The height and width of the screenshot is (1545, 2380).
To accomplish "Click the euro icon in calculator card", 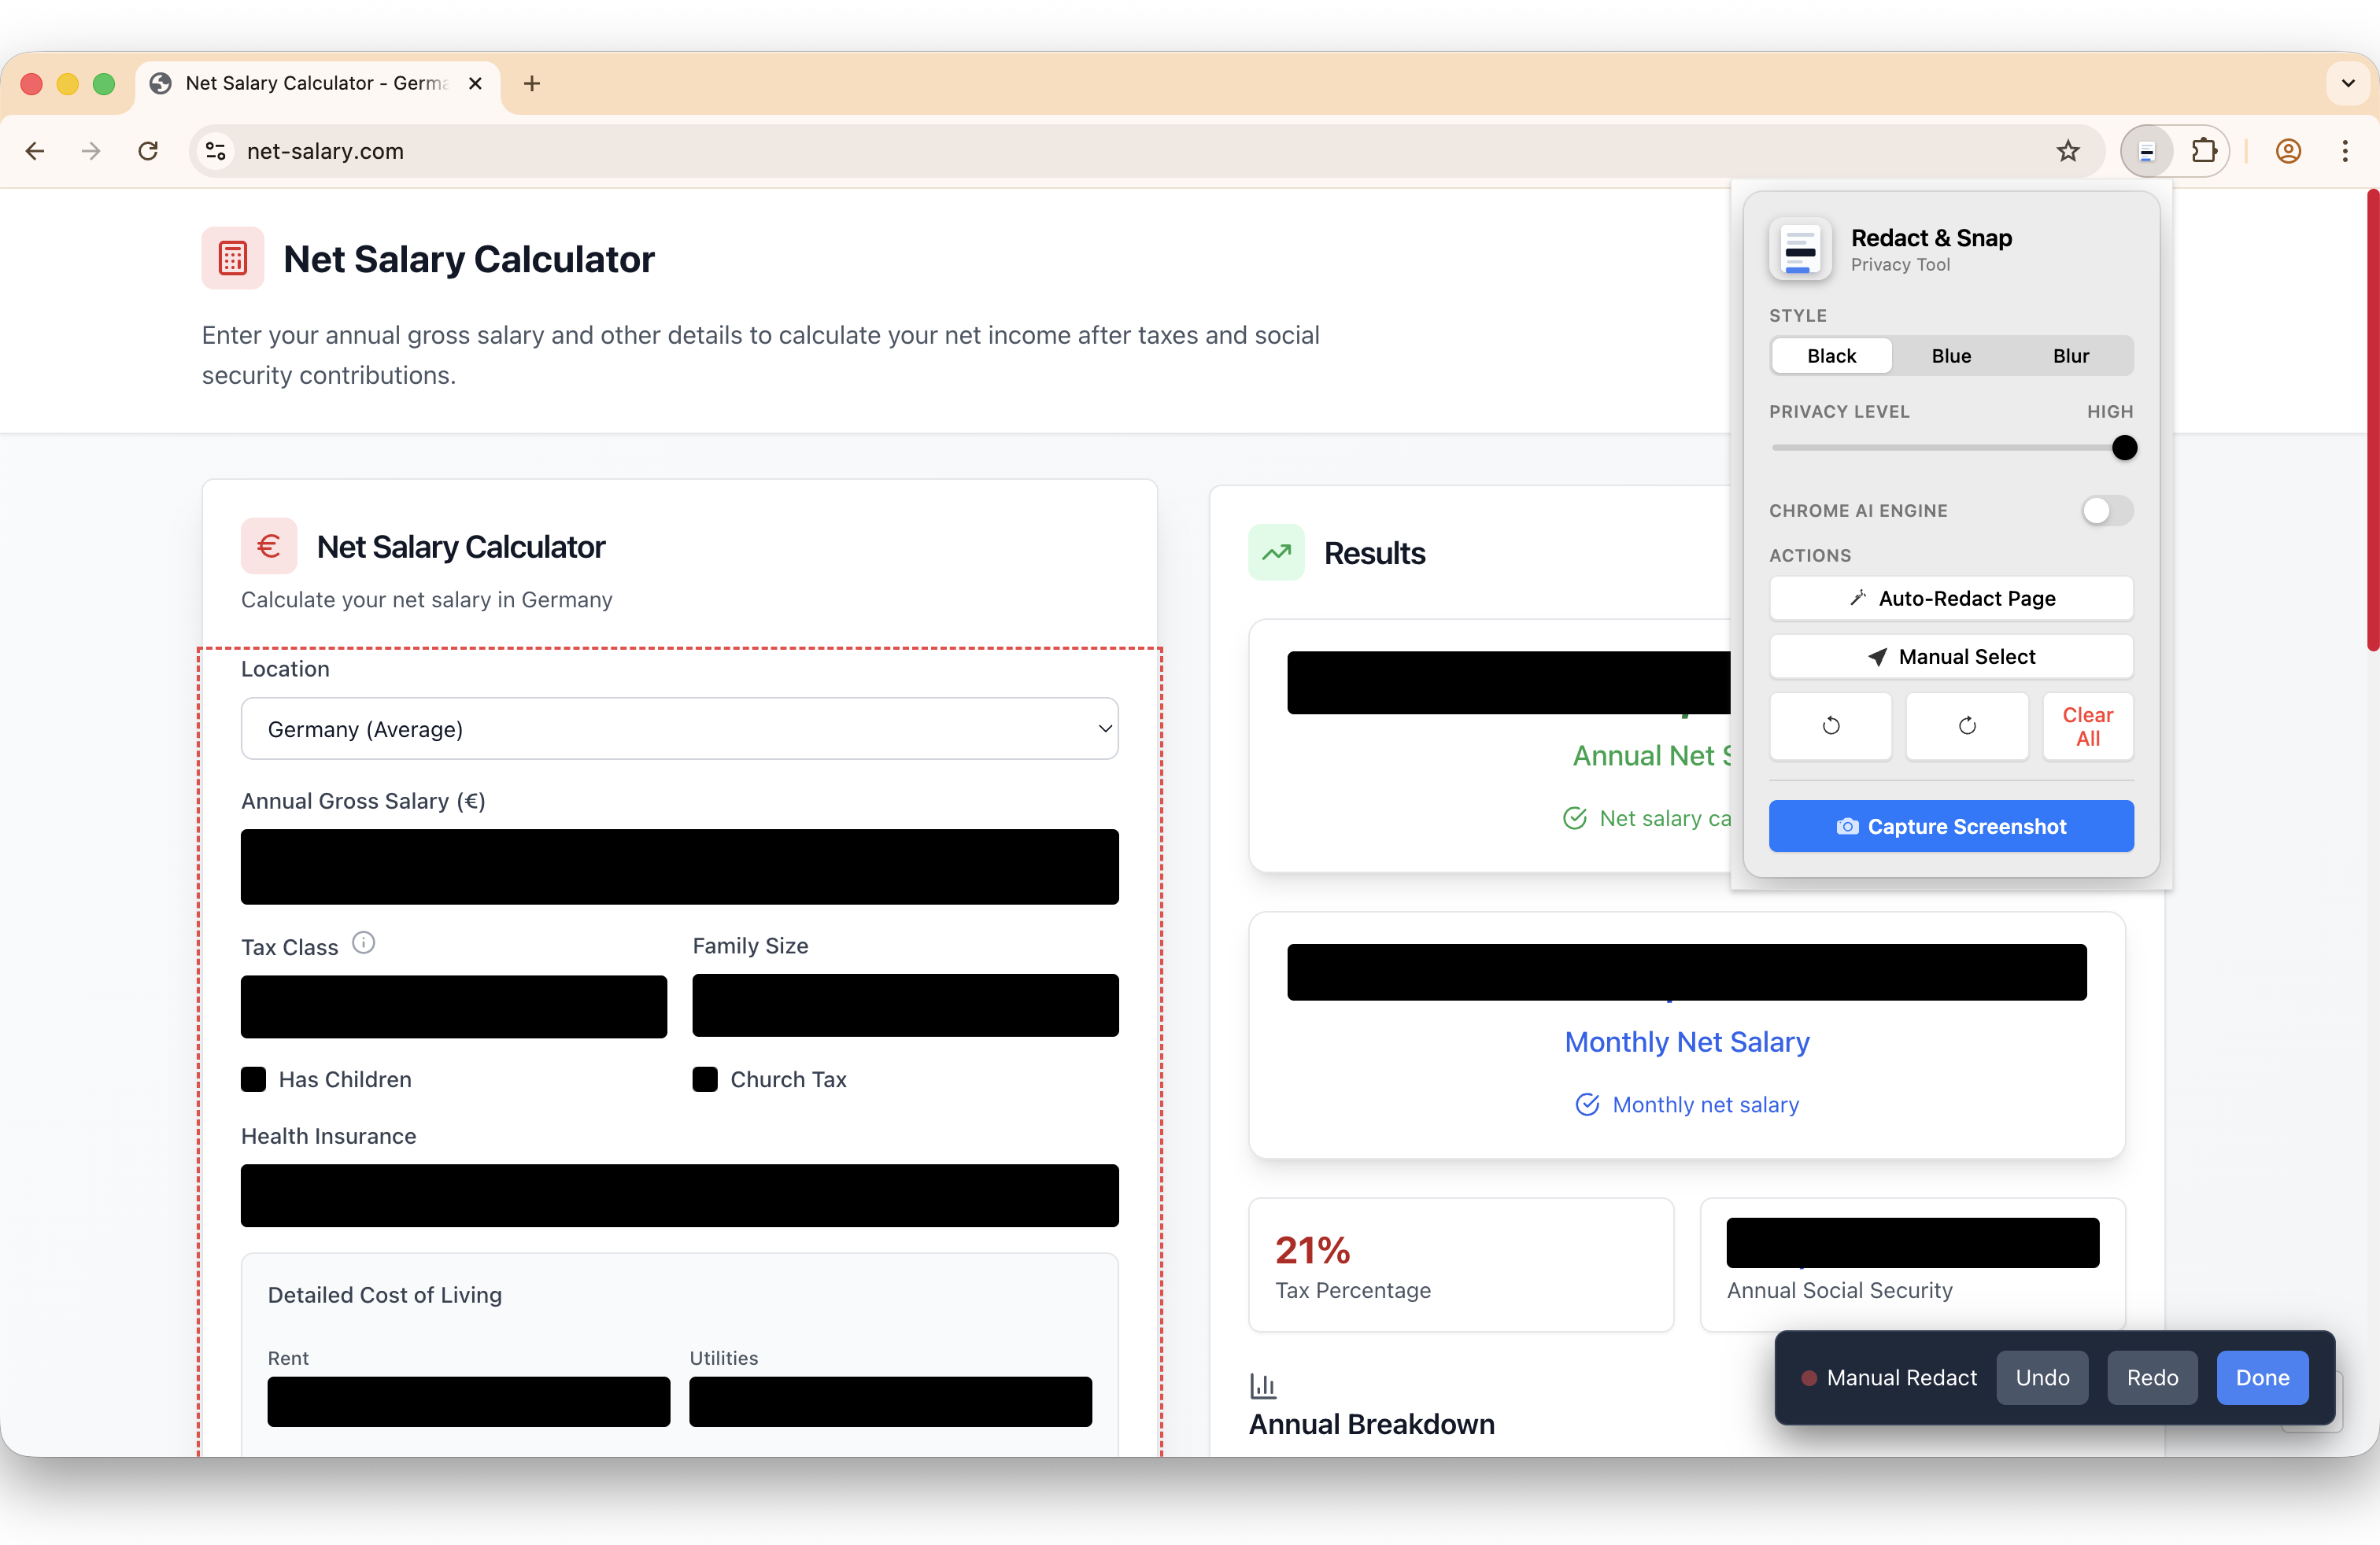I will point(269,546).
